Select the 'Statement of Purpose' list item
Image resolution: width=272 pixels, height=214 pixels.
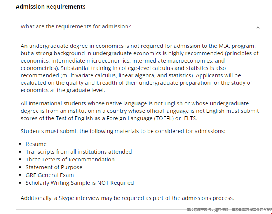(x=54, y=167)
